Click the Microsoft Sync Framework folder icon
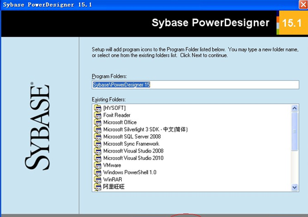 97,144
